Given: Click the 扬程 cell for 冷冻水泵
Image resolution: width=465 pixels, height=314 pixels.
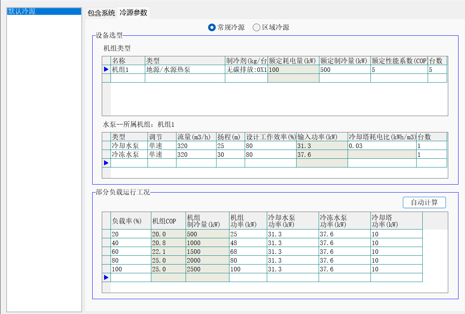Looking at the screenshot, I should coord(230,155).
